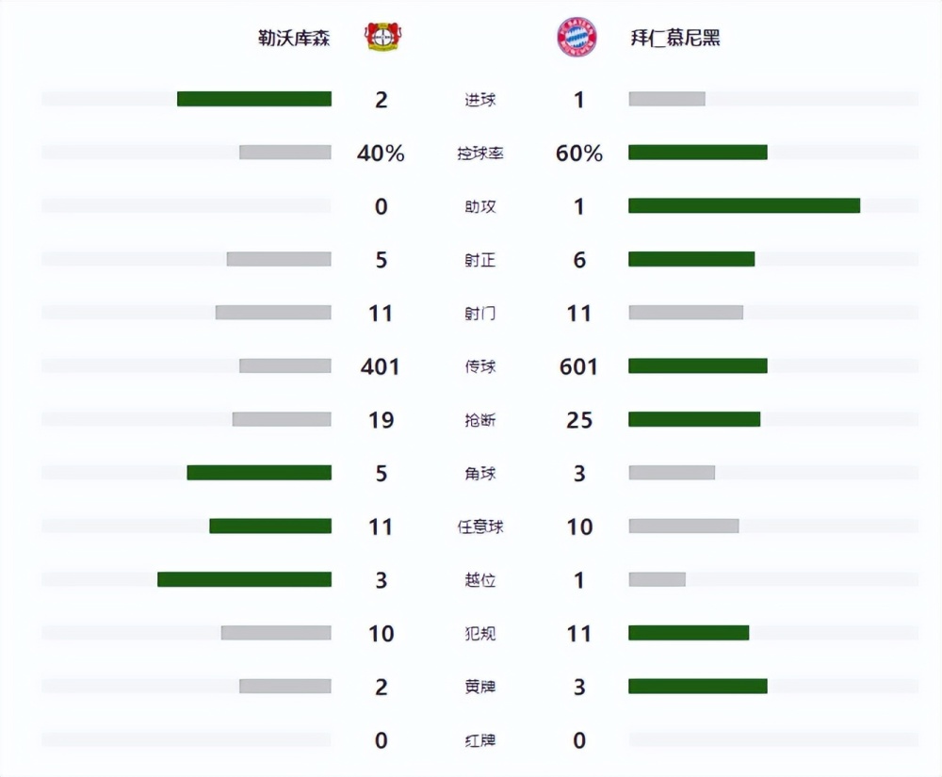This screenshot has width=942, height=777.
Task: Click the 401 passes value for Leverkusen
Action: tap(381, 366)
